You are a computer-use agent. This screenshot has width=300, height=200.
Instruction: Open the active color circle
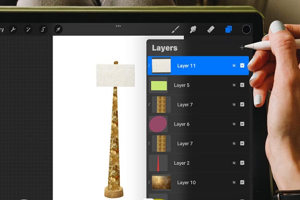[246, 30]
